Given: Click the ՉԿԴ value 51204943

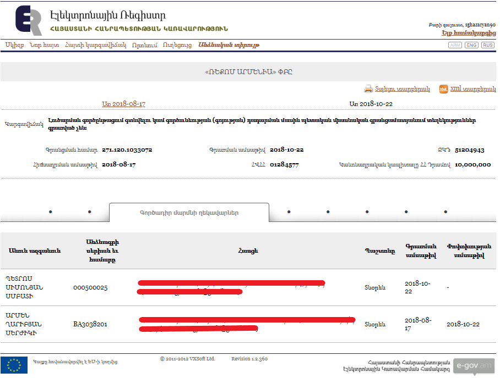Looking at the screenshot, I should coord(469,150).
